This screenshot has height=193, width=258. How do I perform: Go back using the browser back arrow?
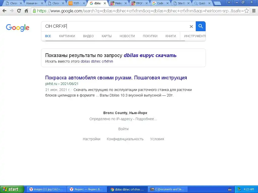pos(5,11)
